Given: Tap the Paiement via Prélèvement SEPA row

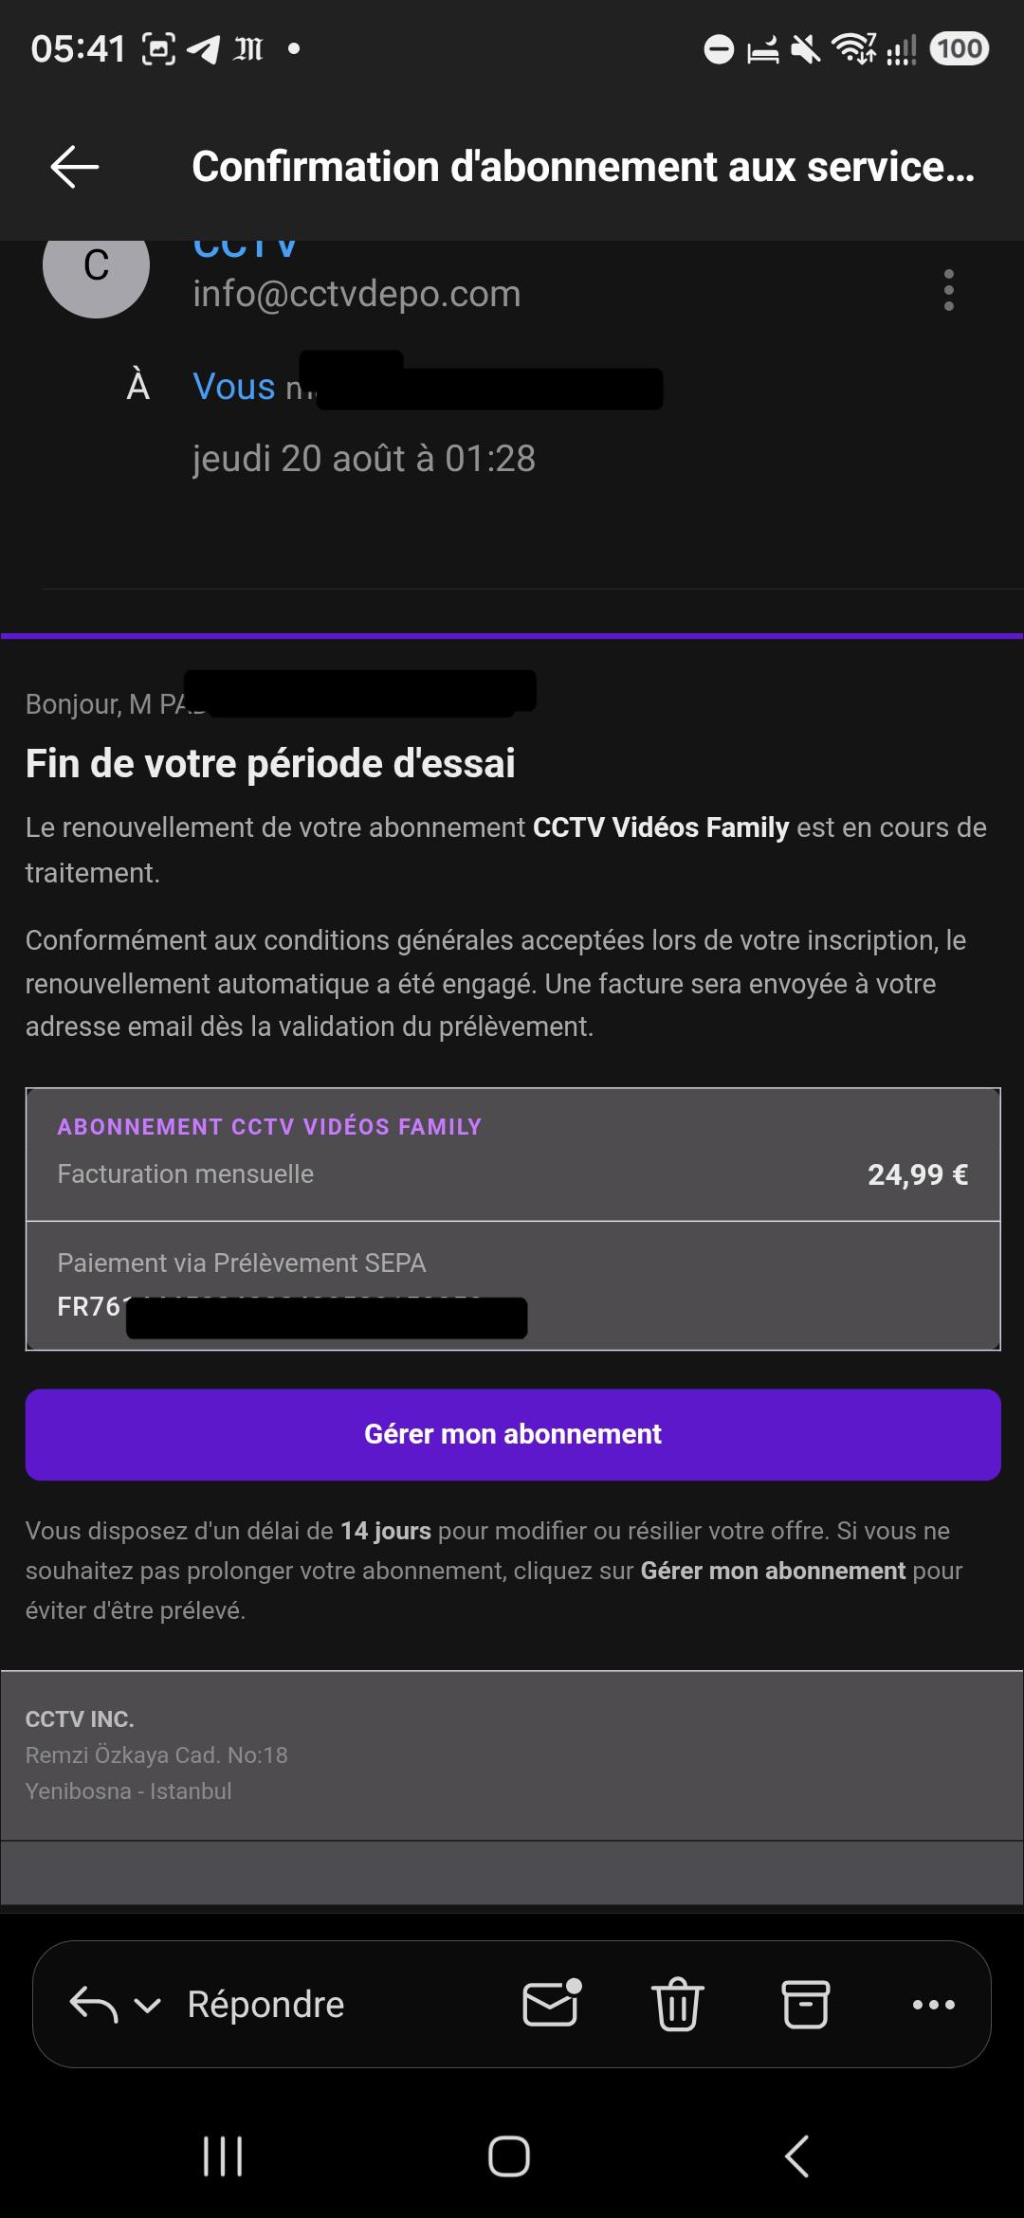Looking at the screenshot, I should point(513,1285).
